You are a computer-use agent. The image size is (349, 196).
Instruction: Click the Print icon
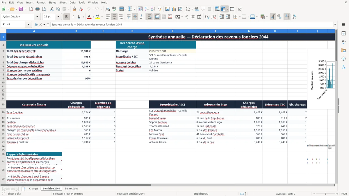click(x=38, y=9)
